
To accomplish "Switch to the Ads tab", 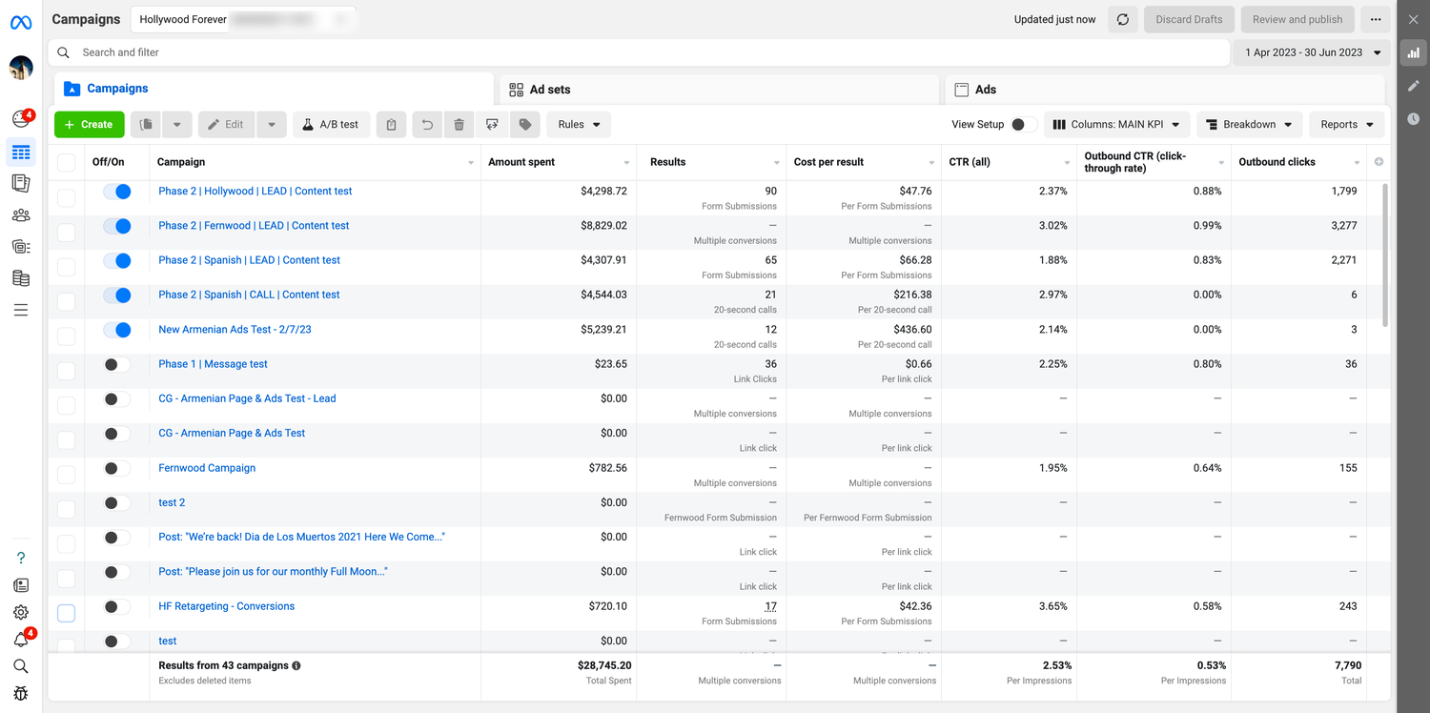I will [1164, 90].
